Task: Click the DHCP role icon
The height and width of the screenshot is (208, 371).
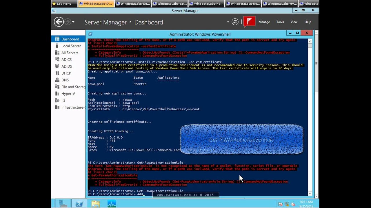Action: [x=57, y=73]
